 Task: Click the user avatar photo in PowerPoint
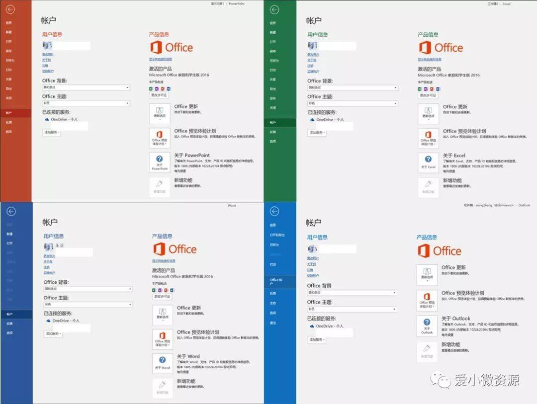coord(47,45)
